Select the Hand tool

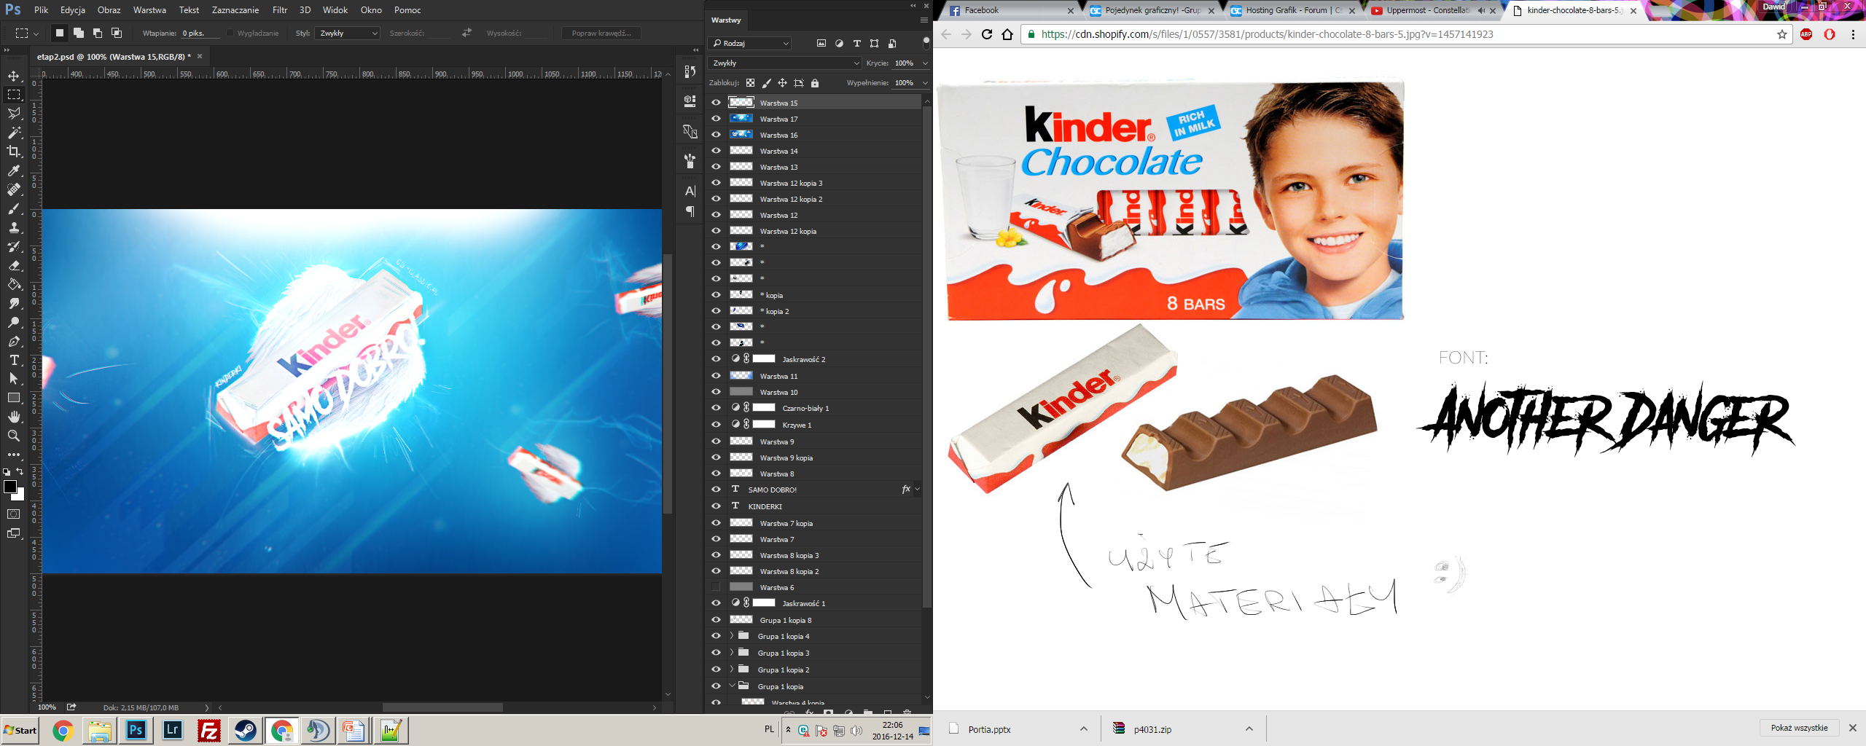(x=14, y=417)
